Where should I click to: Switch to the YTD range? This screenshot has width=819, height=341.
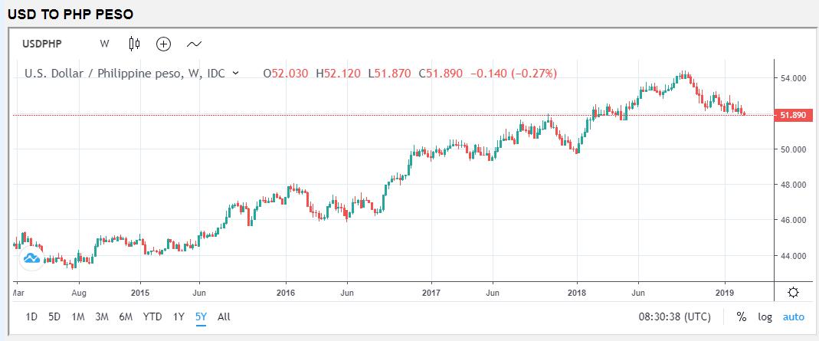click(x=152, y=316)
